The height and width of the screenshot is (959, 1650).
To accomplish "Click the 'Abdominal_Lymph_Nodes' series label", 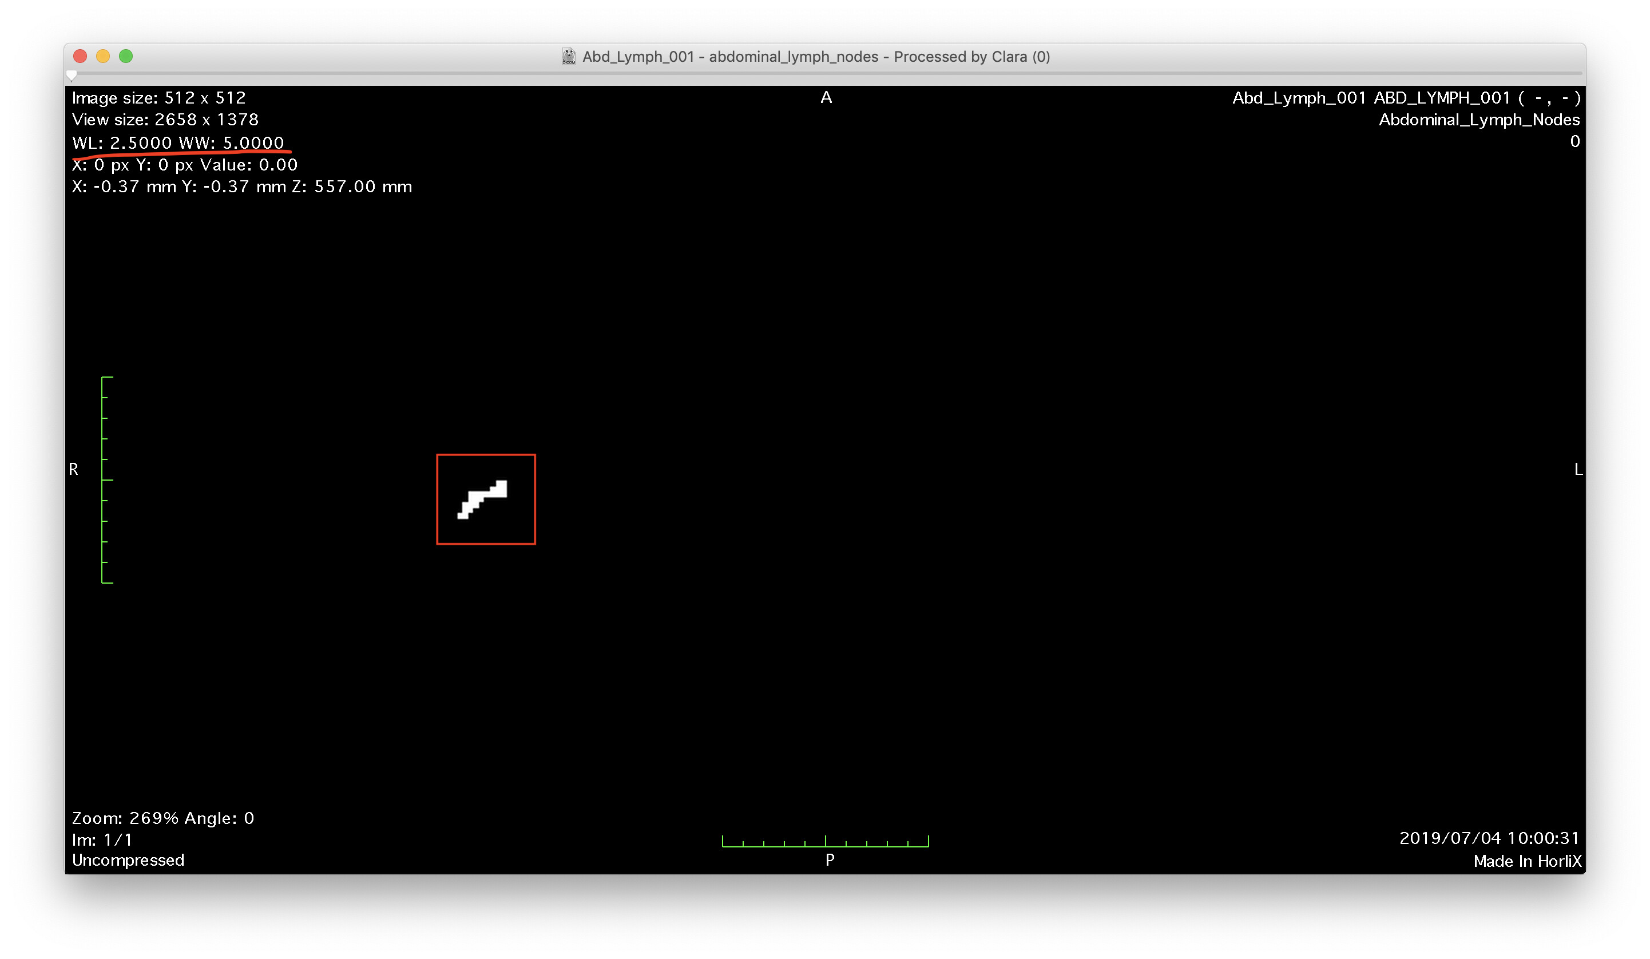I will (1479, 120).
